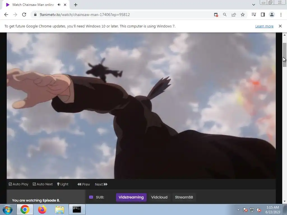Open File Explorer from the taskbar

click(60, 209)
